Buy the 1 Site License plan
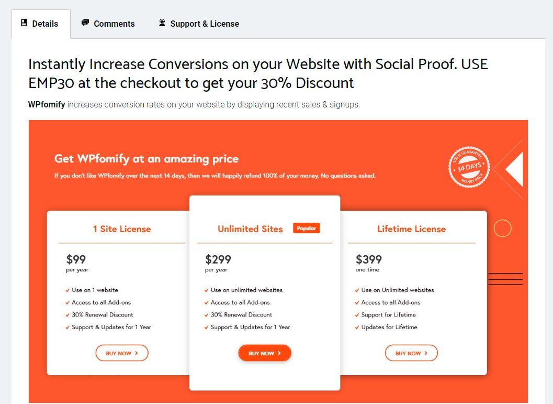Viewport: 553px width, 404px height. [122, 353]
